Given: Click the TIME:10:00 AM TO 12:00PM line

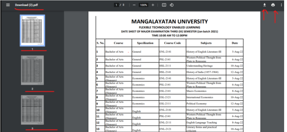Looking at the screenshot, I should (x=170, y=36).
